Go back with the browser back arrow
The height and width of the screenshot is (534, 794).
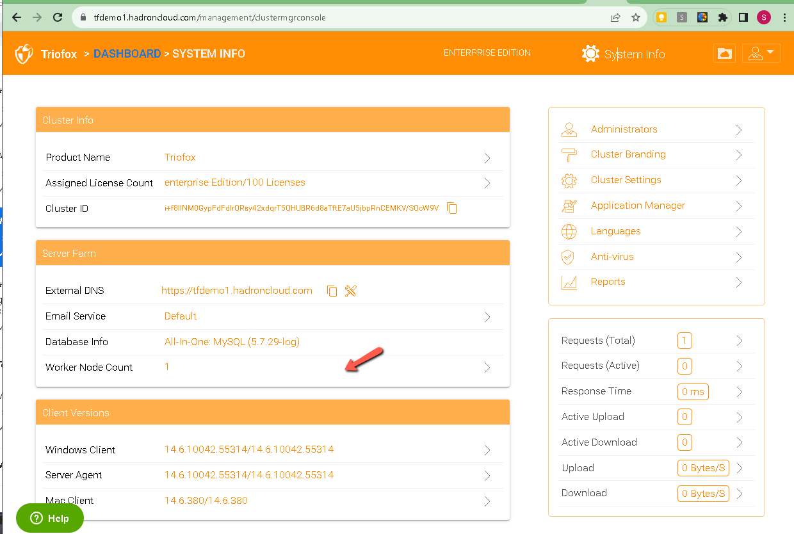click(x=17, y=17)
